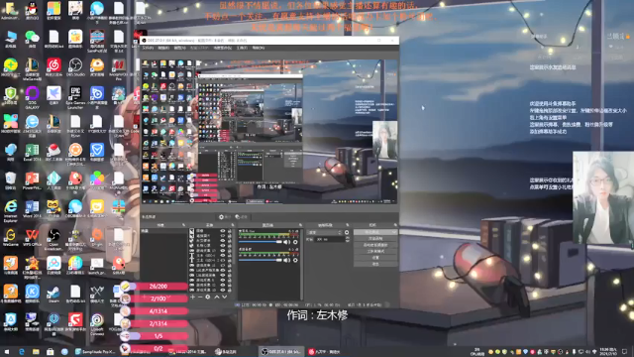634x357 pixels.
Task: Open the Open Broadcaster desktop shortcut
Action: point(53,239)
